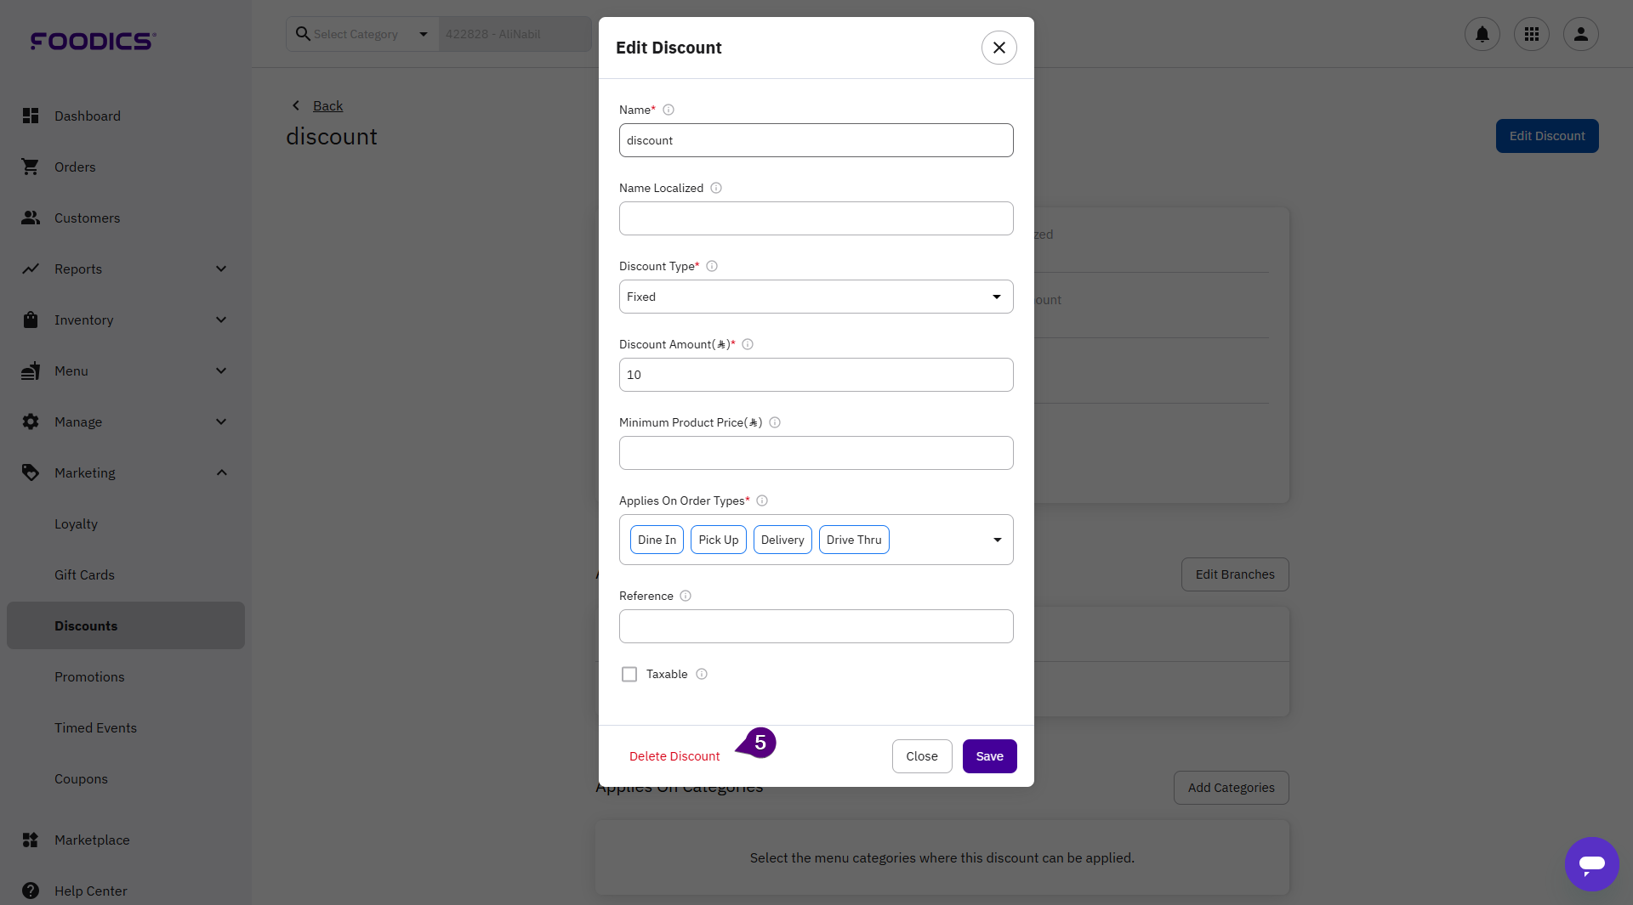Open the user profile icon

pyautogui.click(x=1580, y=34)
